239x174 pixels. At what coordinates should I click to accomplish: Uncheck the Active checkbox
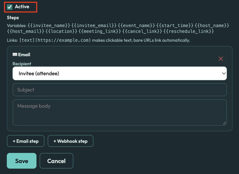pyautogui.click(x=10, y=7)
